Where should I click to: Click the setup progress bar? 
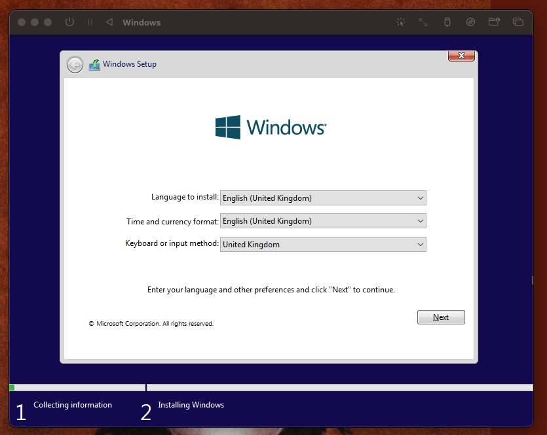point(271,387)
